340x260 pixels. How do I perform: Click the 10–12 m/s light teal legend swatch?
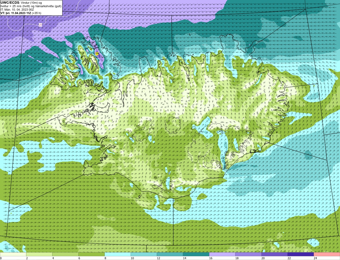pyautogui.click(x=144, y=254)
